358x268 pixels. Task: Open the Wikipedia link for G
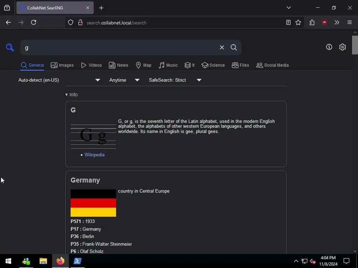point(94,155)
